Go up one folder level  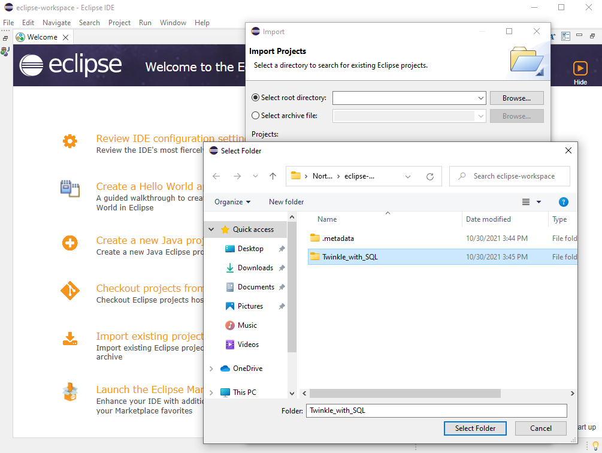pyautogui.click(x=273, y=176)
